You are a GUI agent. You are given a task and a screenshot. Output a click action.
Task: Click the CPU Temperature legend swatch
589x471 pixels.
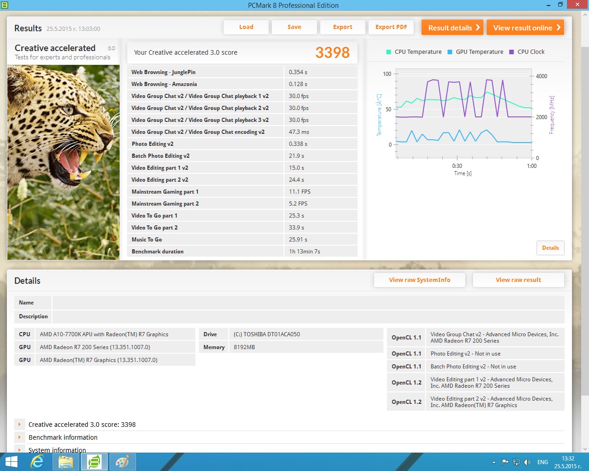tap(389, 52)
